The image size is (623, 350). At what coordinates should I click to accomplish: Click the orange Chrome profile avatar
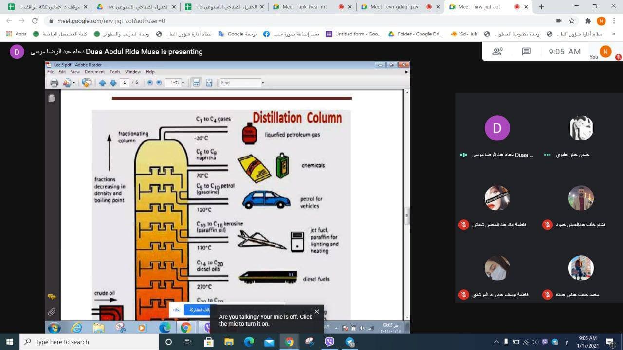coord(601,21)
